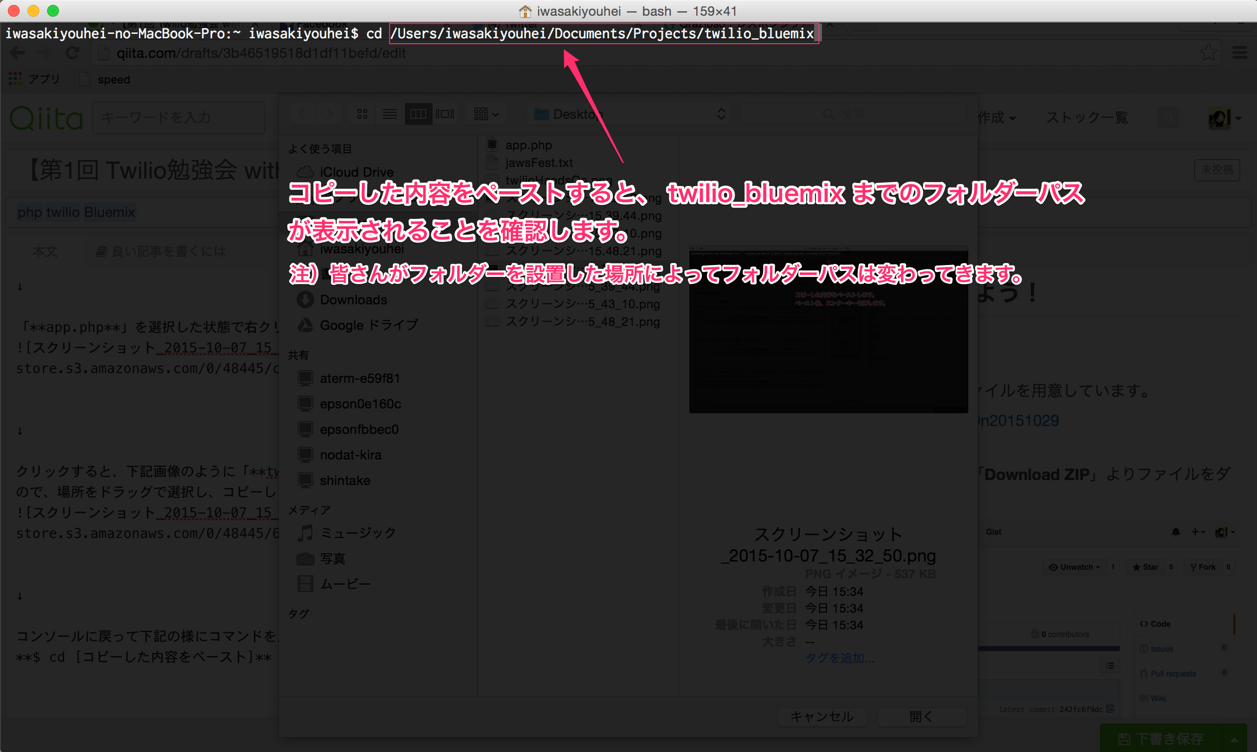Click the search field in file dialog
Screen dimensions: 1257x752
point(853,114)
